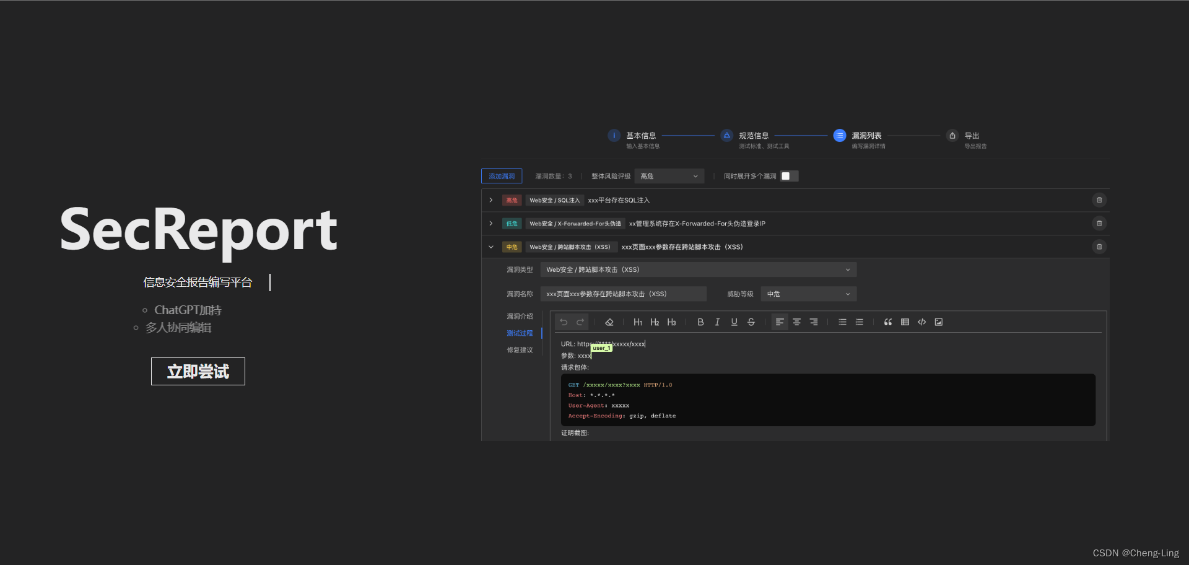Toggle the 同时展开多个漏洞 switch
1189x565 pixels.
coord(790,177)
